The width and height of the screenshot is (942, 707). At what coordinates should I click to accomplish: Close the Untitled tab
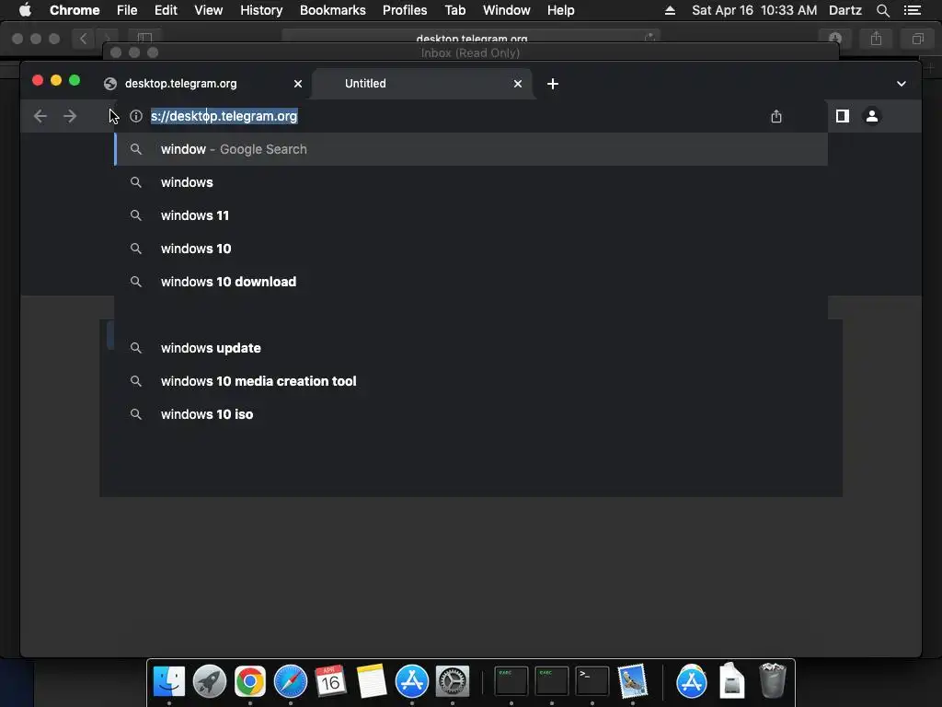coord(518,84)
